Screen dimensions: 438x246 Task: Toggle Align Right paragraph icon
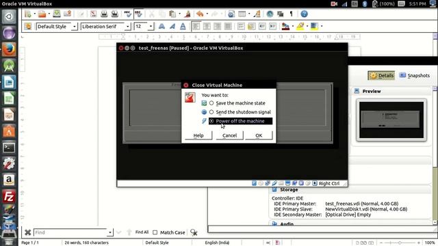[x=218, y=27]
